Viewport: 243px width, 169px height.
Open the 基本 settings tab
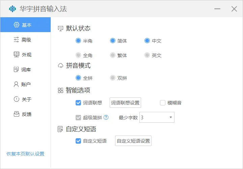(x=25, y=25)
